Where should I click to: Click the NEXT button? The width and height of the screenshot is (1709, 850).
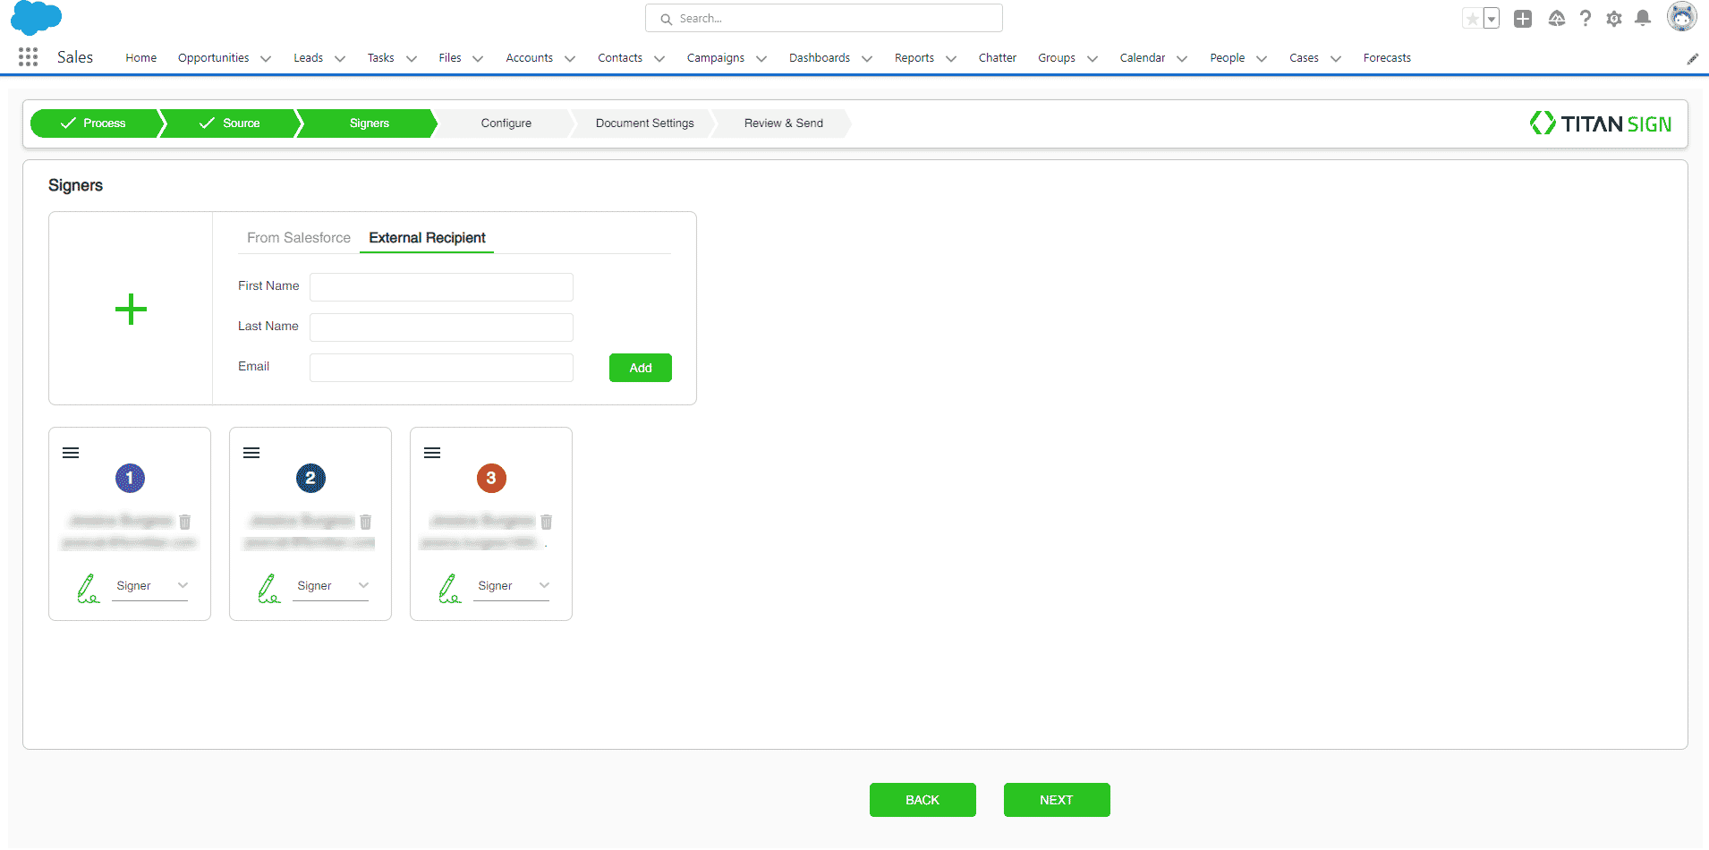1056,800
